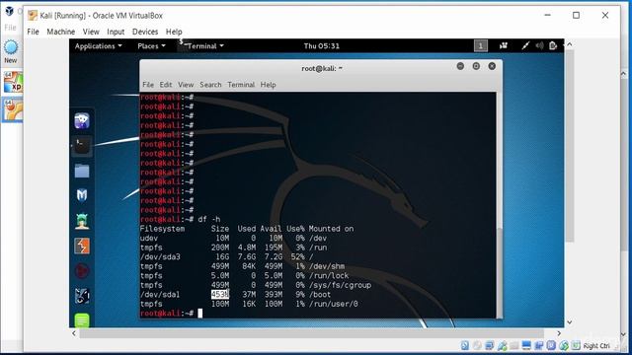Open VirtualBox Devices menu

coord(145,32)
